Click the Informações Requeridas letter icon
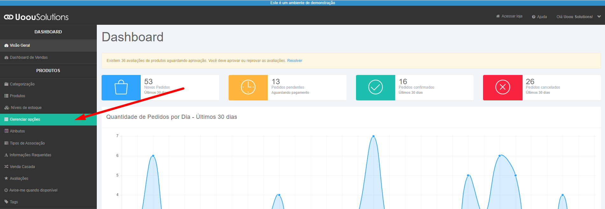 [x=6, y=155]
